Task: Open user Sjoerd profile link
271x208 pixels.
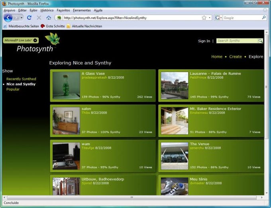Action: pos(86,183)
